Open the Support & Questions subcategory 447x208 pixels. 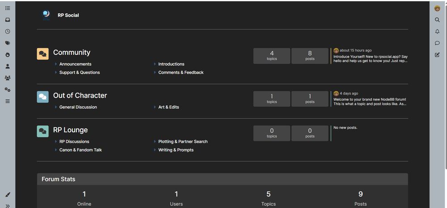coord(80,73)
